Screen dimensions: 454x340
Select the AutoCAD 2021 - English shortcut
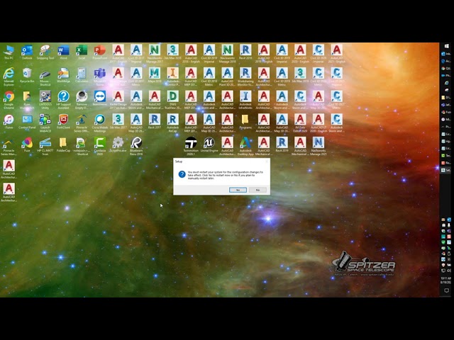(x=337, y=54)
